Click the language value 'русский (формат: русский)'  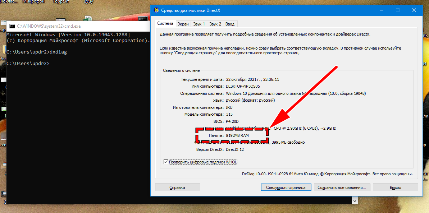point(250,100)
